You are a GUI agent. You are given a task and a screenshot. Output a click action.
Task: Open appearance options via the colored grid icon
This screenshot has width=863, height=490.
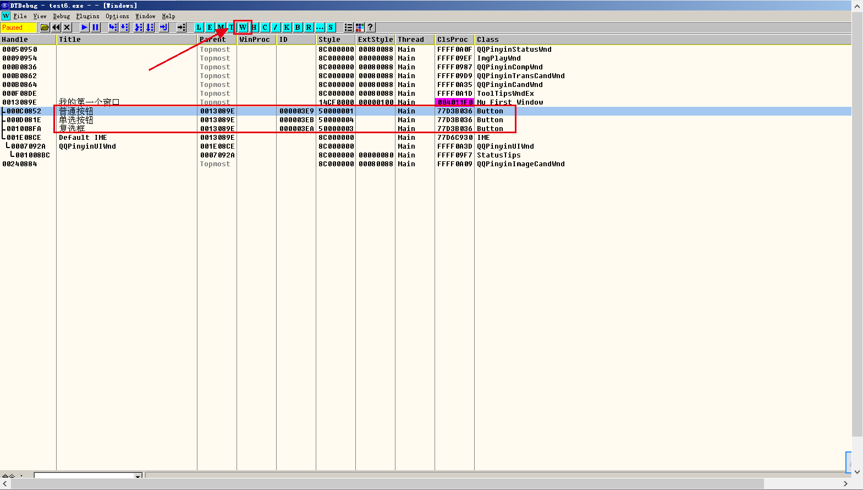360,28
